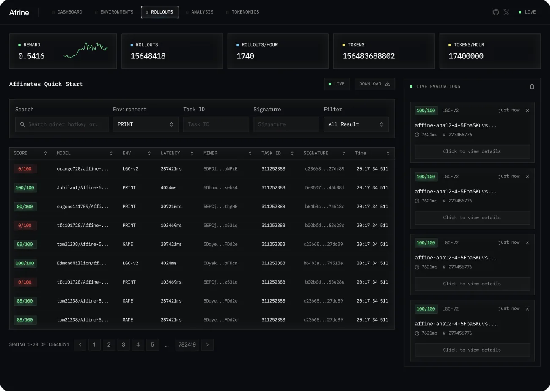Viewport: 550px width, 391px height.
Task: Jump to last page 782419
Action: point(187,345)
